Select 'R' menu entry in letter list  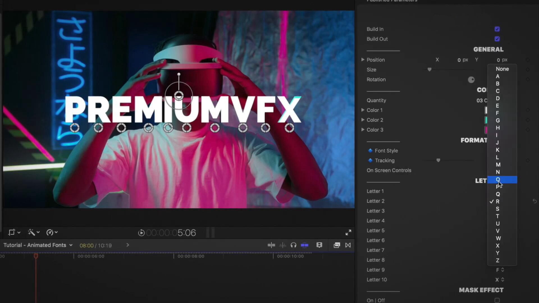point(497,201)
